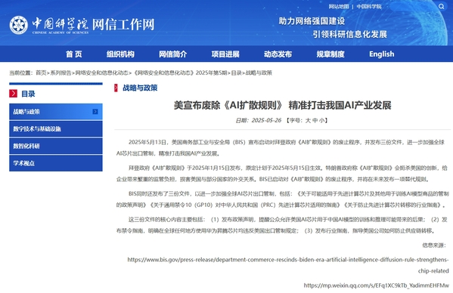This screenshot has width=453, height=293.
Task: Open the bis.gov press release source link
Action: point(288,265)
